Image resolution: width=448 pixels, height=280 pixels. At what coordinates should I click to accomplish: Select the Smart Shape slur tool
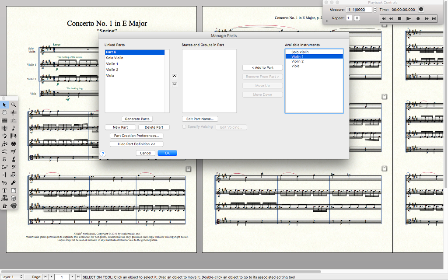coord(4,151)
